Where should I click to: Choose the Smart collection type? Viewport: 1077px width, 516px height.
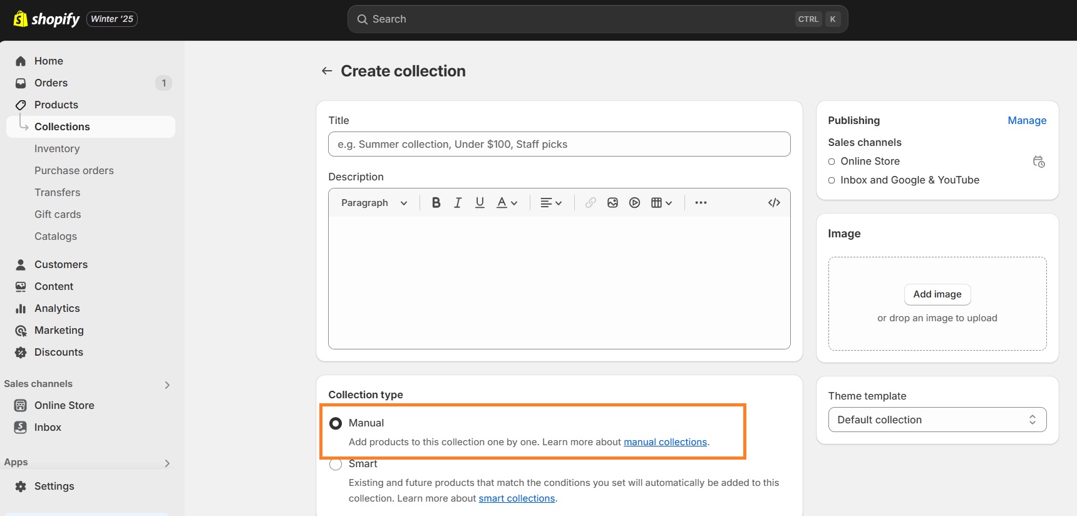(336, 464)
